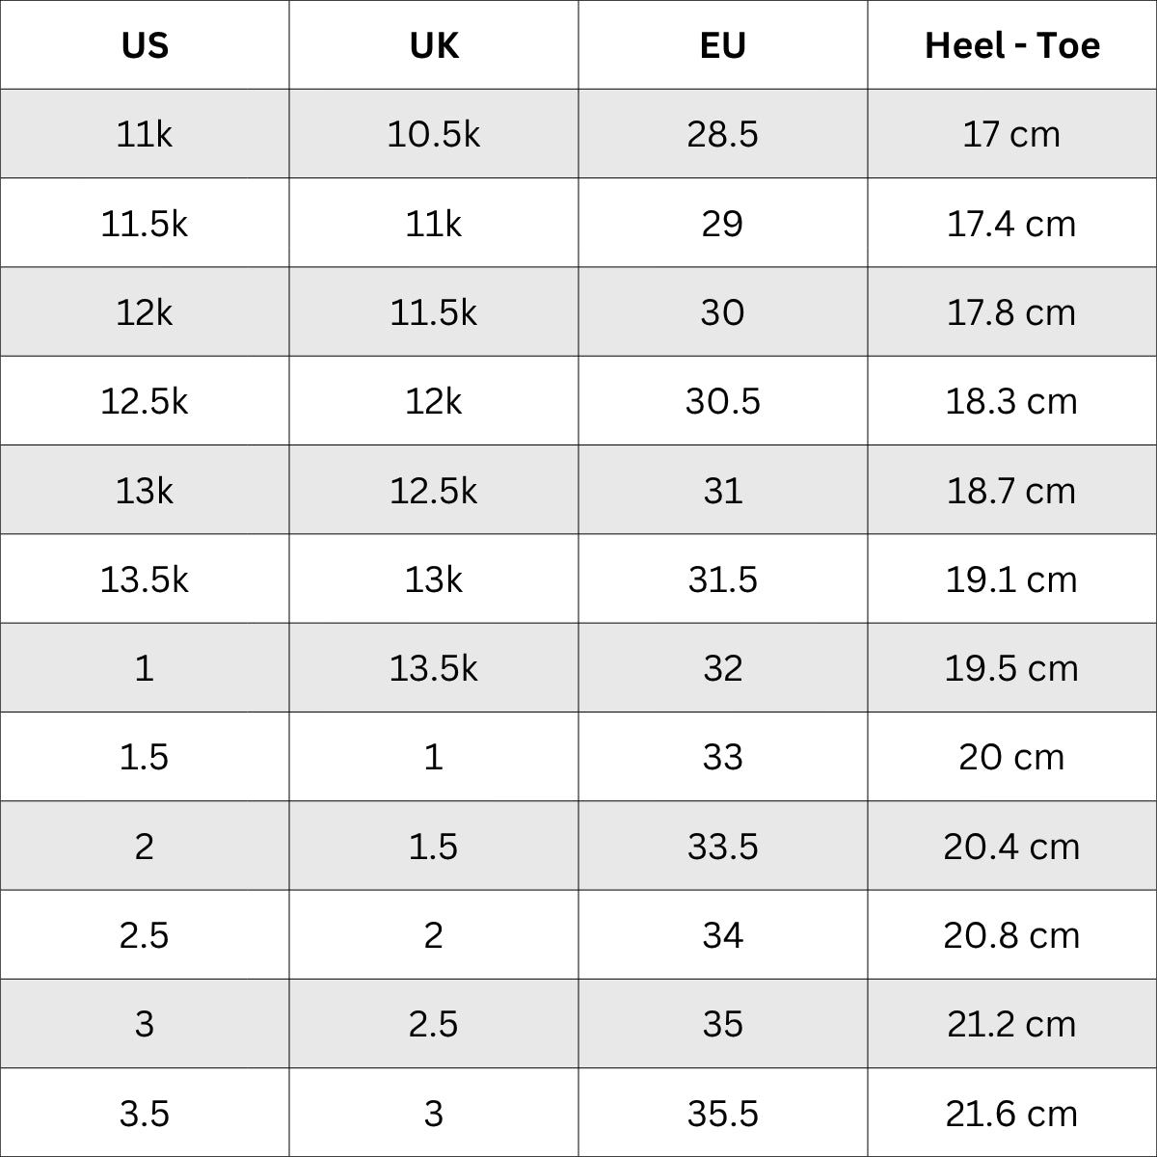The width and height of the screenshot is (1157, 1157).
Task: Click the 17 cm heel-toe cell
Action: tap(1012, 134)
